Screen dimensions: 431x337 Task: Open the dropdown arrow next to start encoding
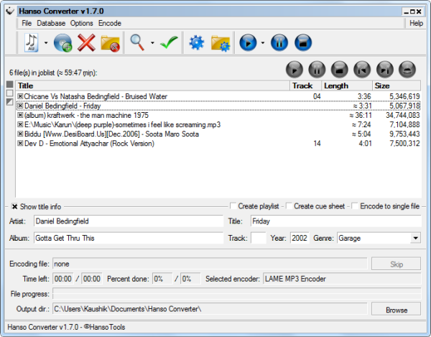coord(263,43)
